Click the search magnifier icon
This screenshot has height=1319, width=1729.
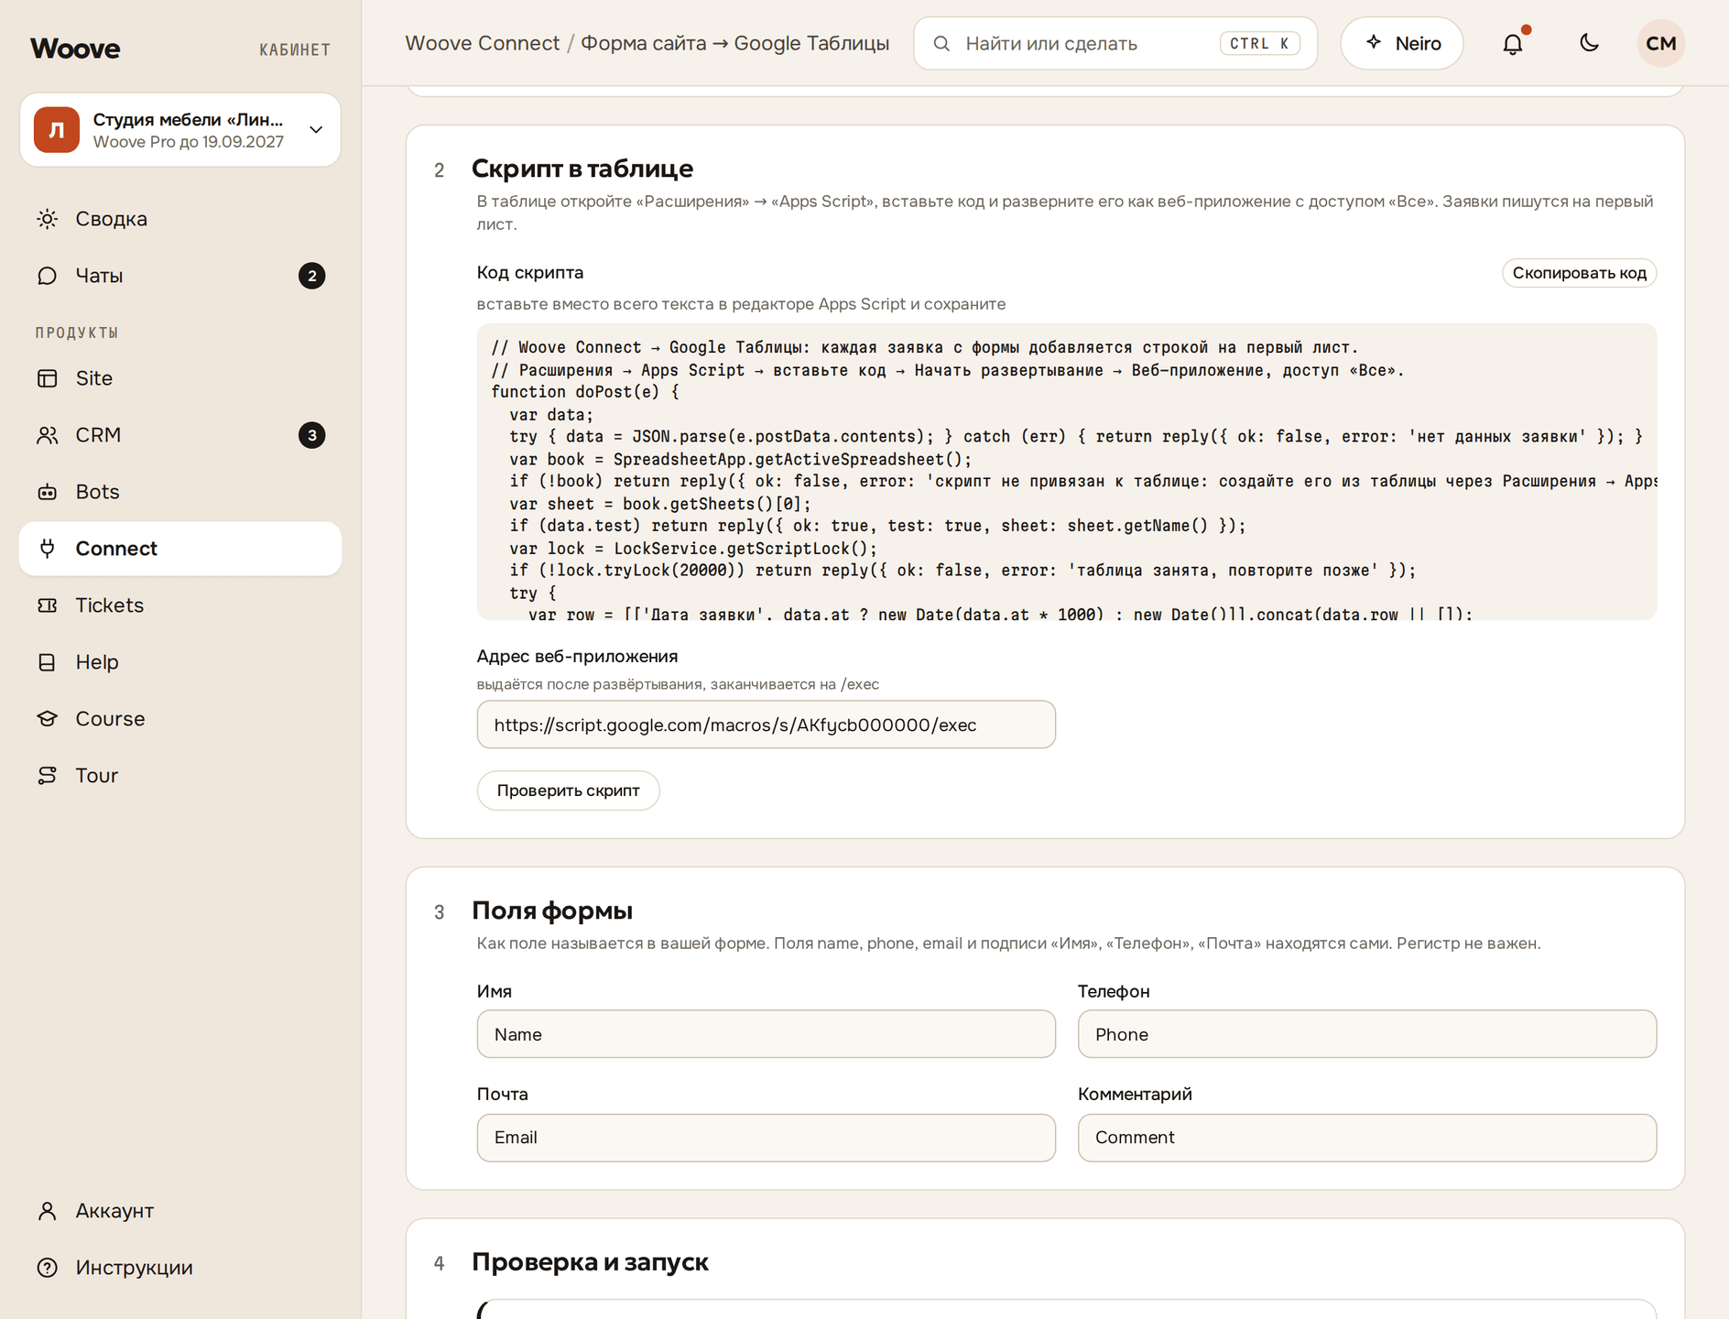pos(941,43)
